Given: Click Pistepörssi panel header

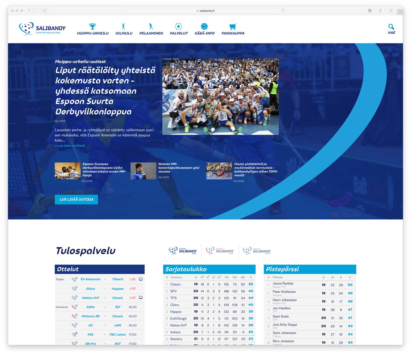Looking at the screenshot, I should point(310,269).
